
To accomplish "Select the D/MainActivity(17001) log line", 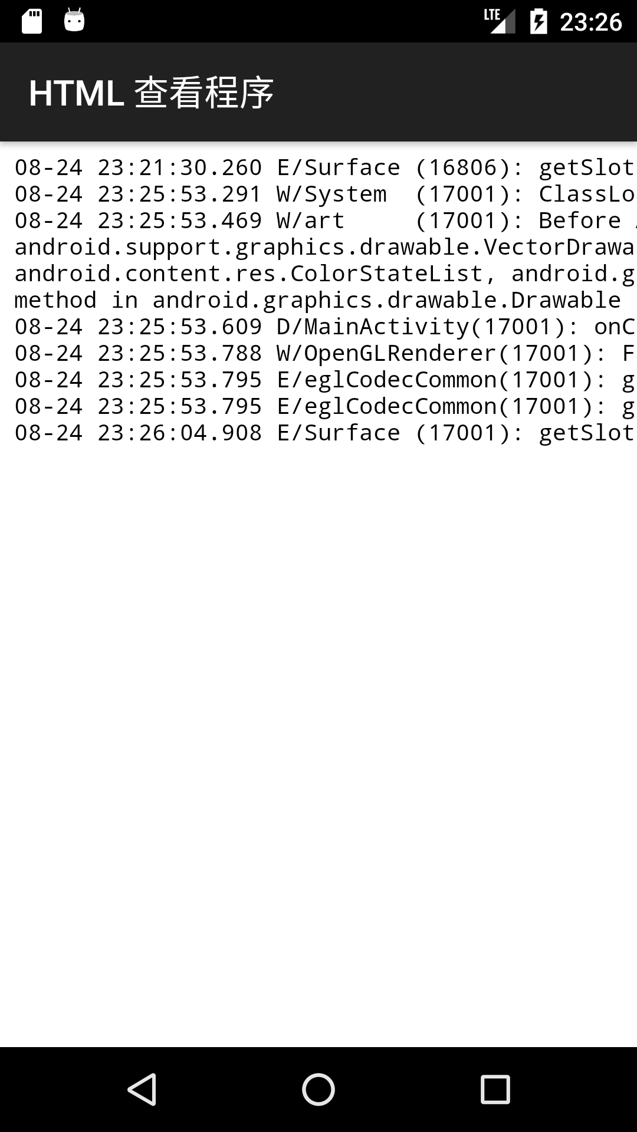I will (324, 327).
